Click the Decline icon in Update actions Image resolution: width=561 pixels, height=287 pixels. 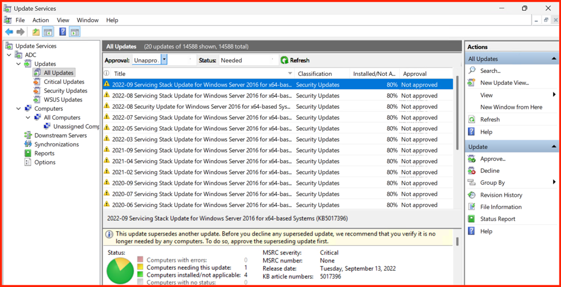pos(472,170)
